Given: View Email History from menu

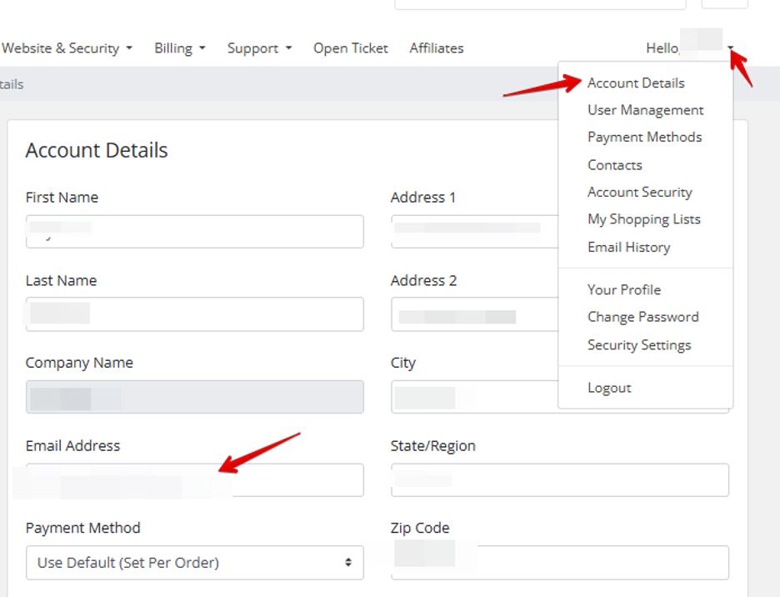Looking at the screenshot, I should click(x=628, y=247).
